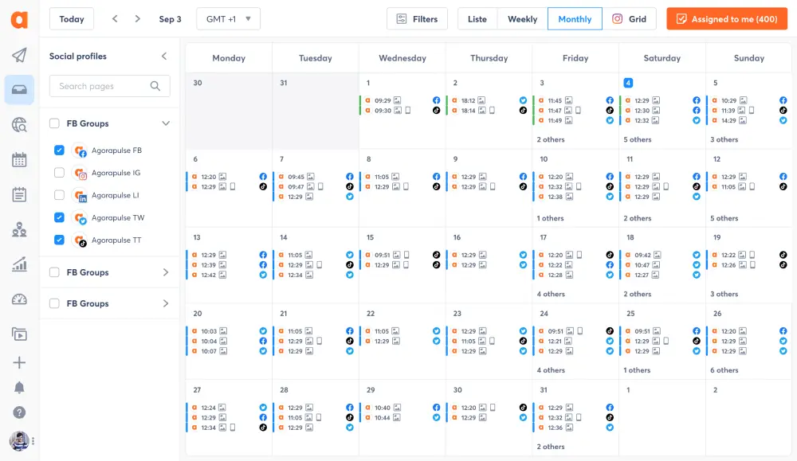This screenshot has width=797, height=461.
Task: Check the Agorapulse IG profile
Action: pos(59,173)
